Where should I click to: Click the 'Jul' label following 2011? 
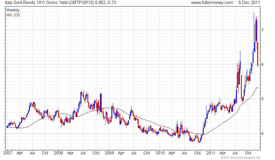click(235, 153)
